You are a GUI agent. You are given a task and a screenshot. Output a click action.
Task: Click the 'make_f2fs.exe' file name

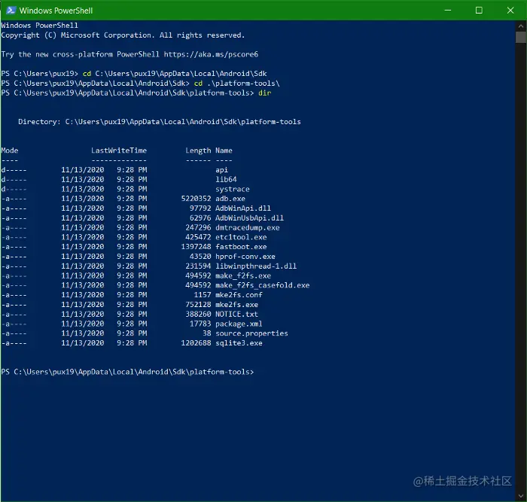(243, 276)
